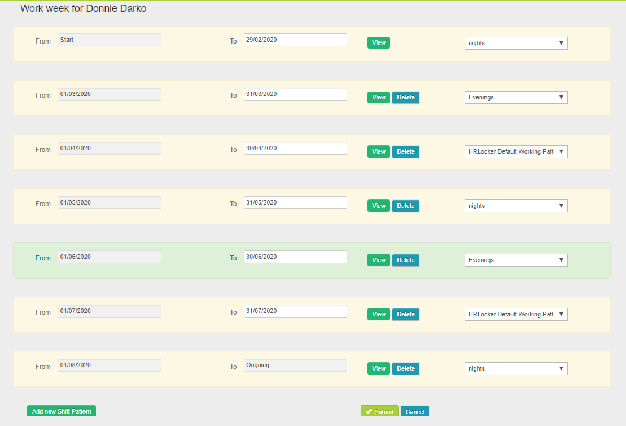This screenshot has height=426, width=626.
Task: Edit the To date field showing 31/03/2020
Action: coord(295,94)
